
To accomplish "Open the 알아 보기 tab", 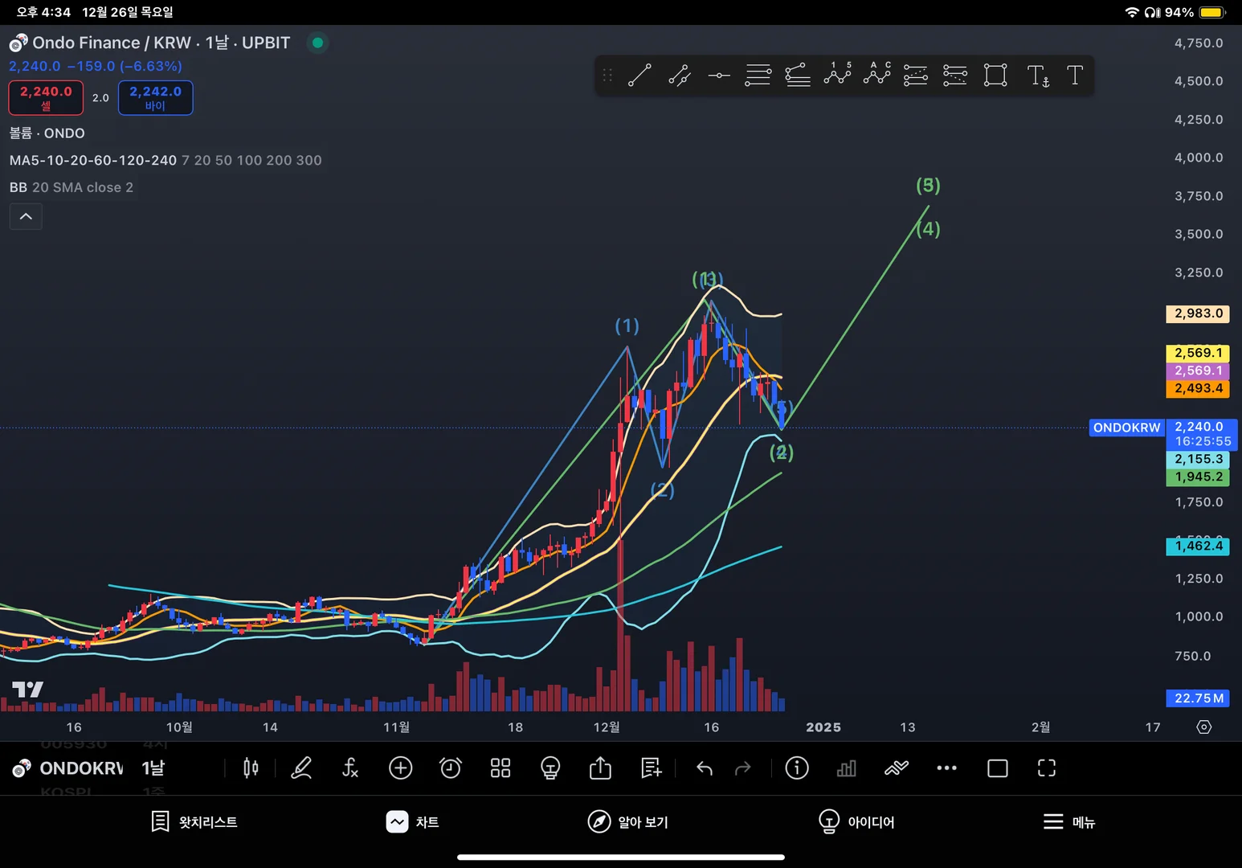I will coord(628,822).
